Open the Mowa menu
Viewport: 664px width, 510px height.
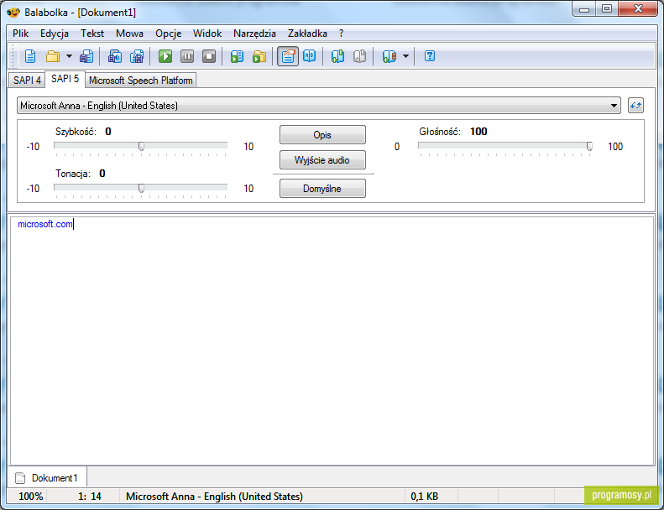(x=129, y=34)
